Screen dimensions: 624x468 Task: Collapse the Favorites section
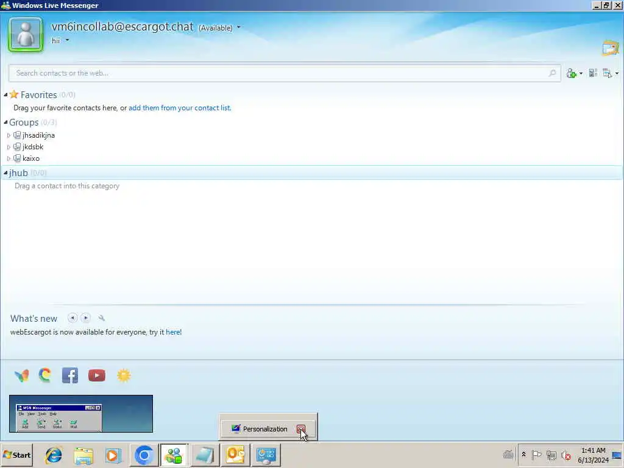tap(5, 94)
